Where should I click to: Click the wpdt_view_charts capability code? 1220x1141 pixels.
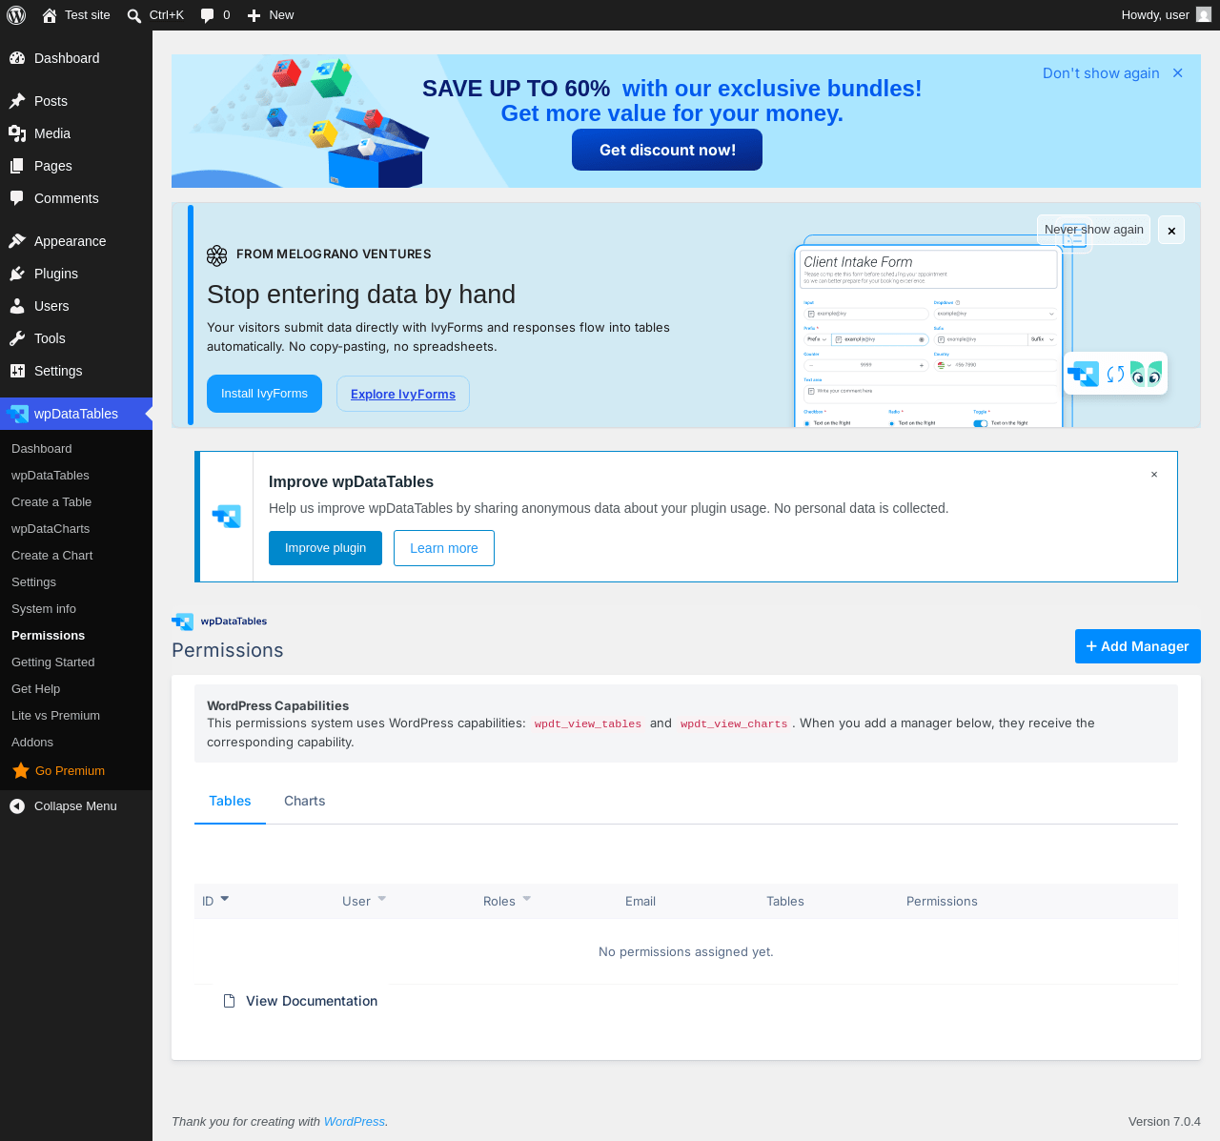click(734, 723)
